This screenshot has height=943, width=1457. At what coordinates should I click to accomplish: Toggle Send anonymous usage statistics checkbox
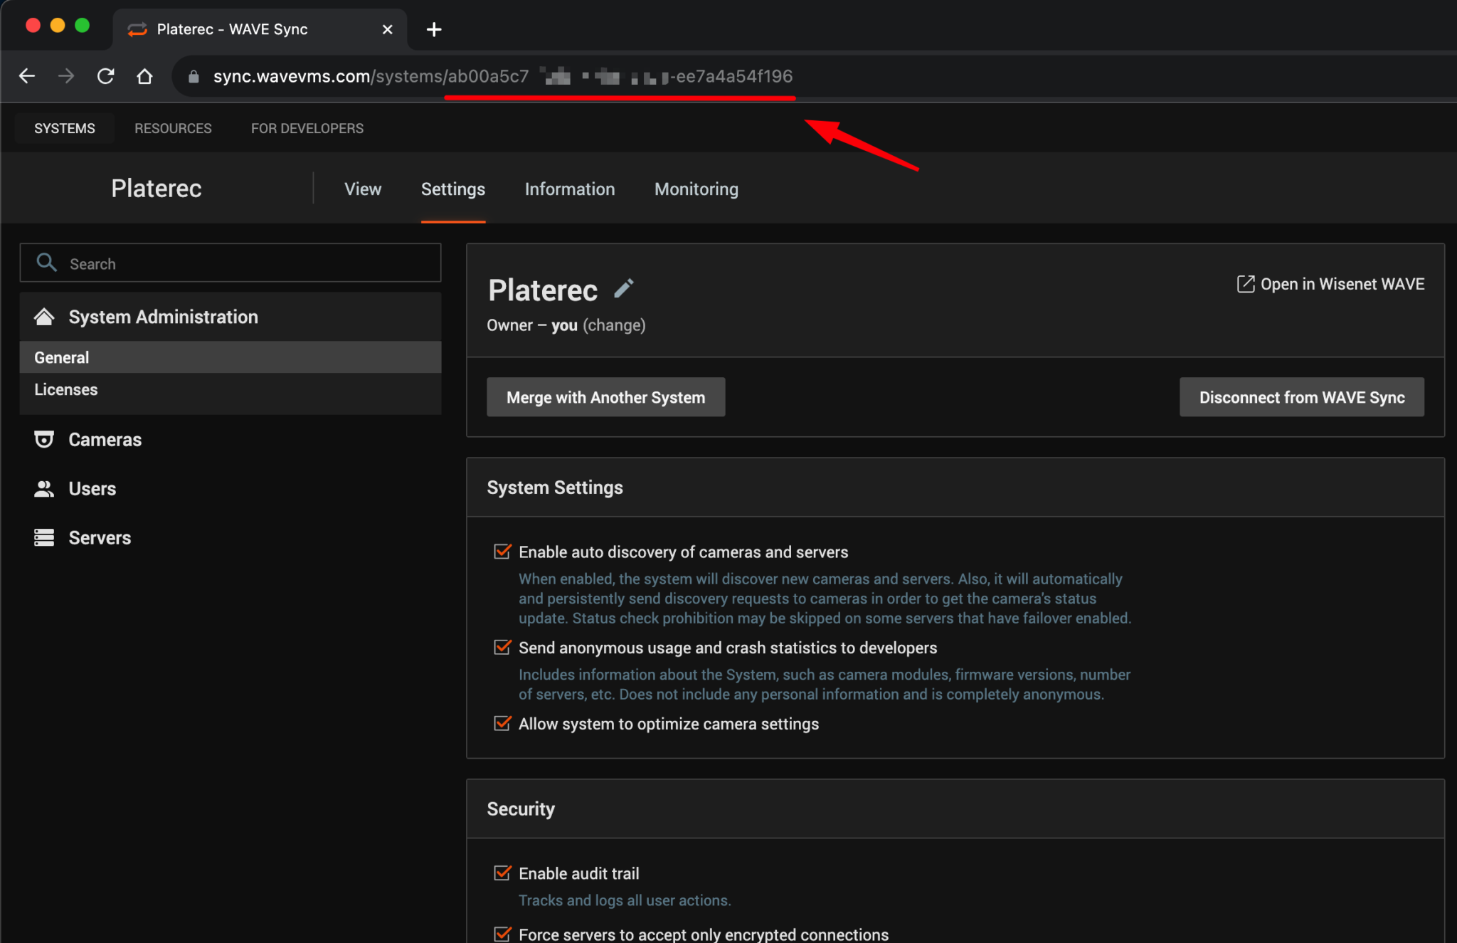coord(502,647)
